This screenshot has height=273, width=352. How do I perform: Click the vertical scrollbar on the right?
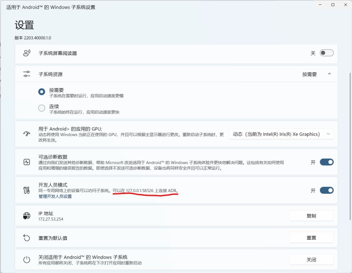click(350, 146)
